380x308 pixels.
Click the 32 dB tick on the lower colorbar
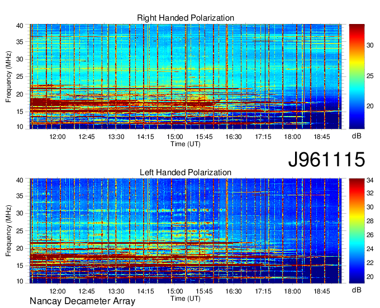(370, 193)
